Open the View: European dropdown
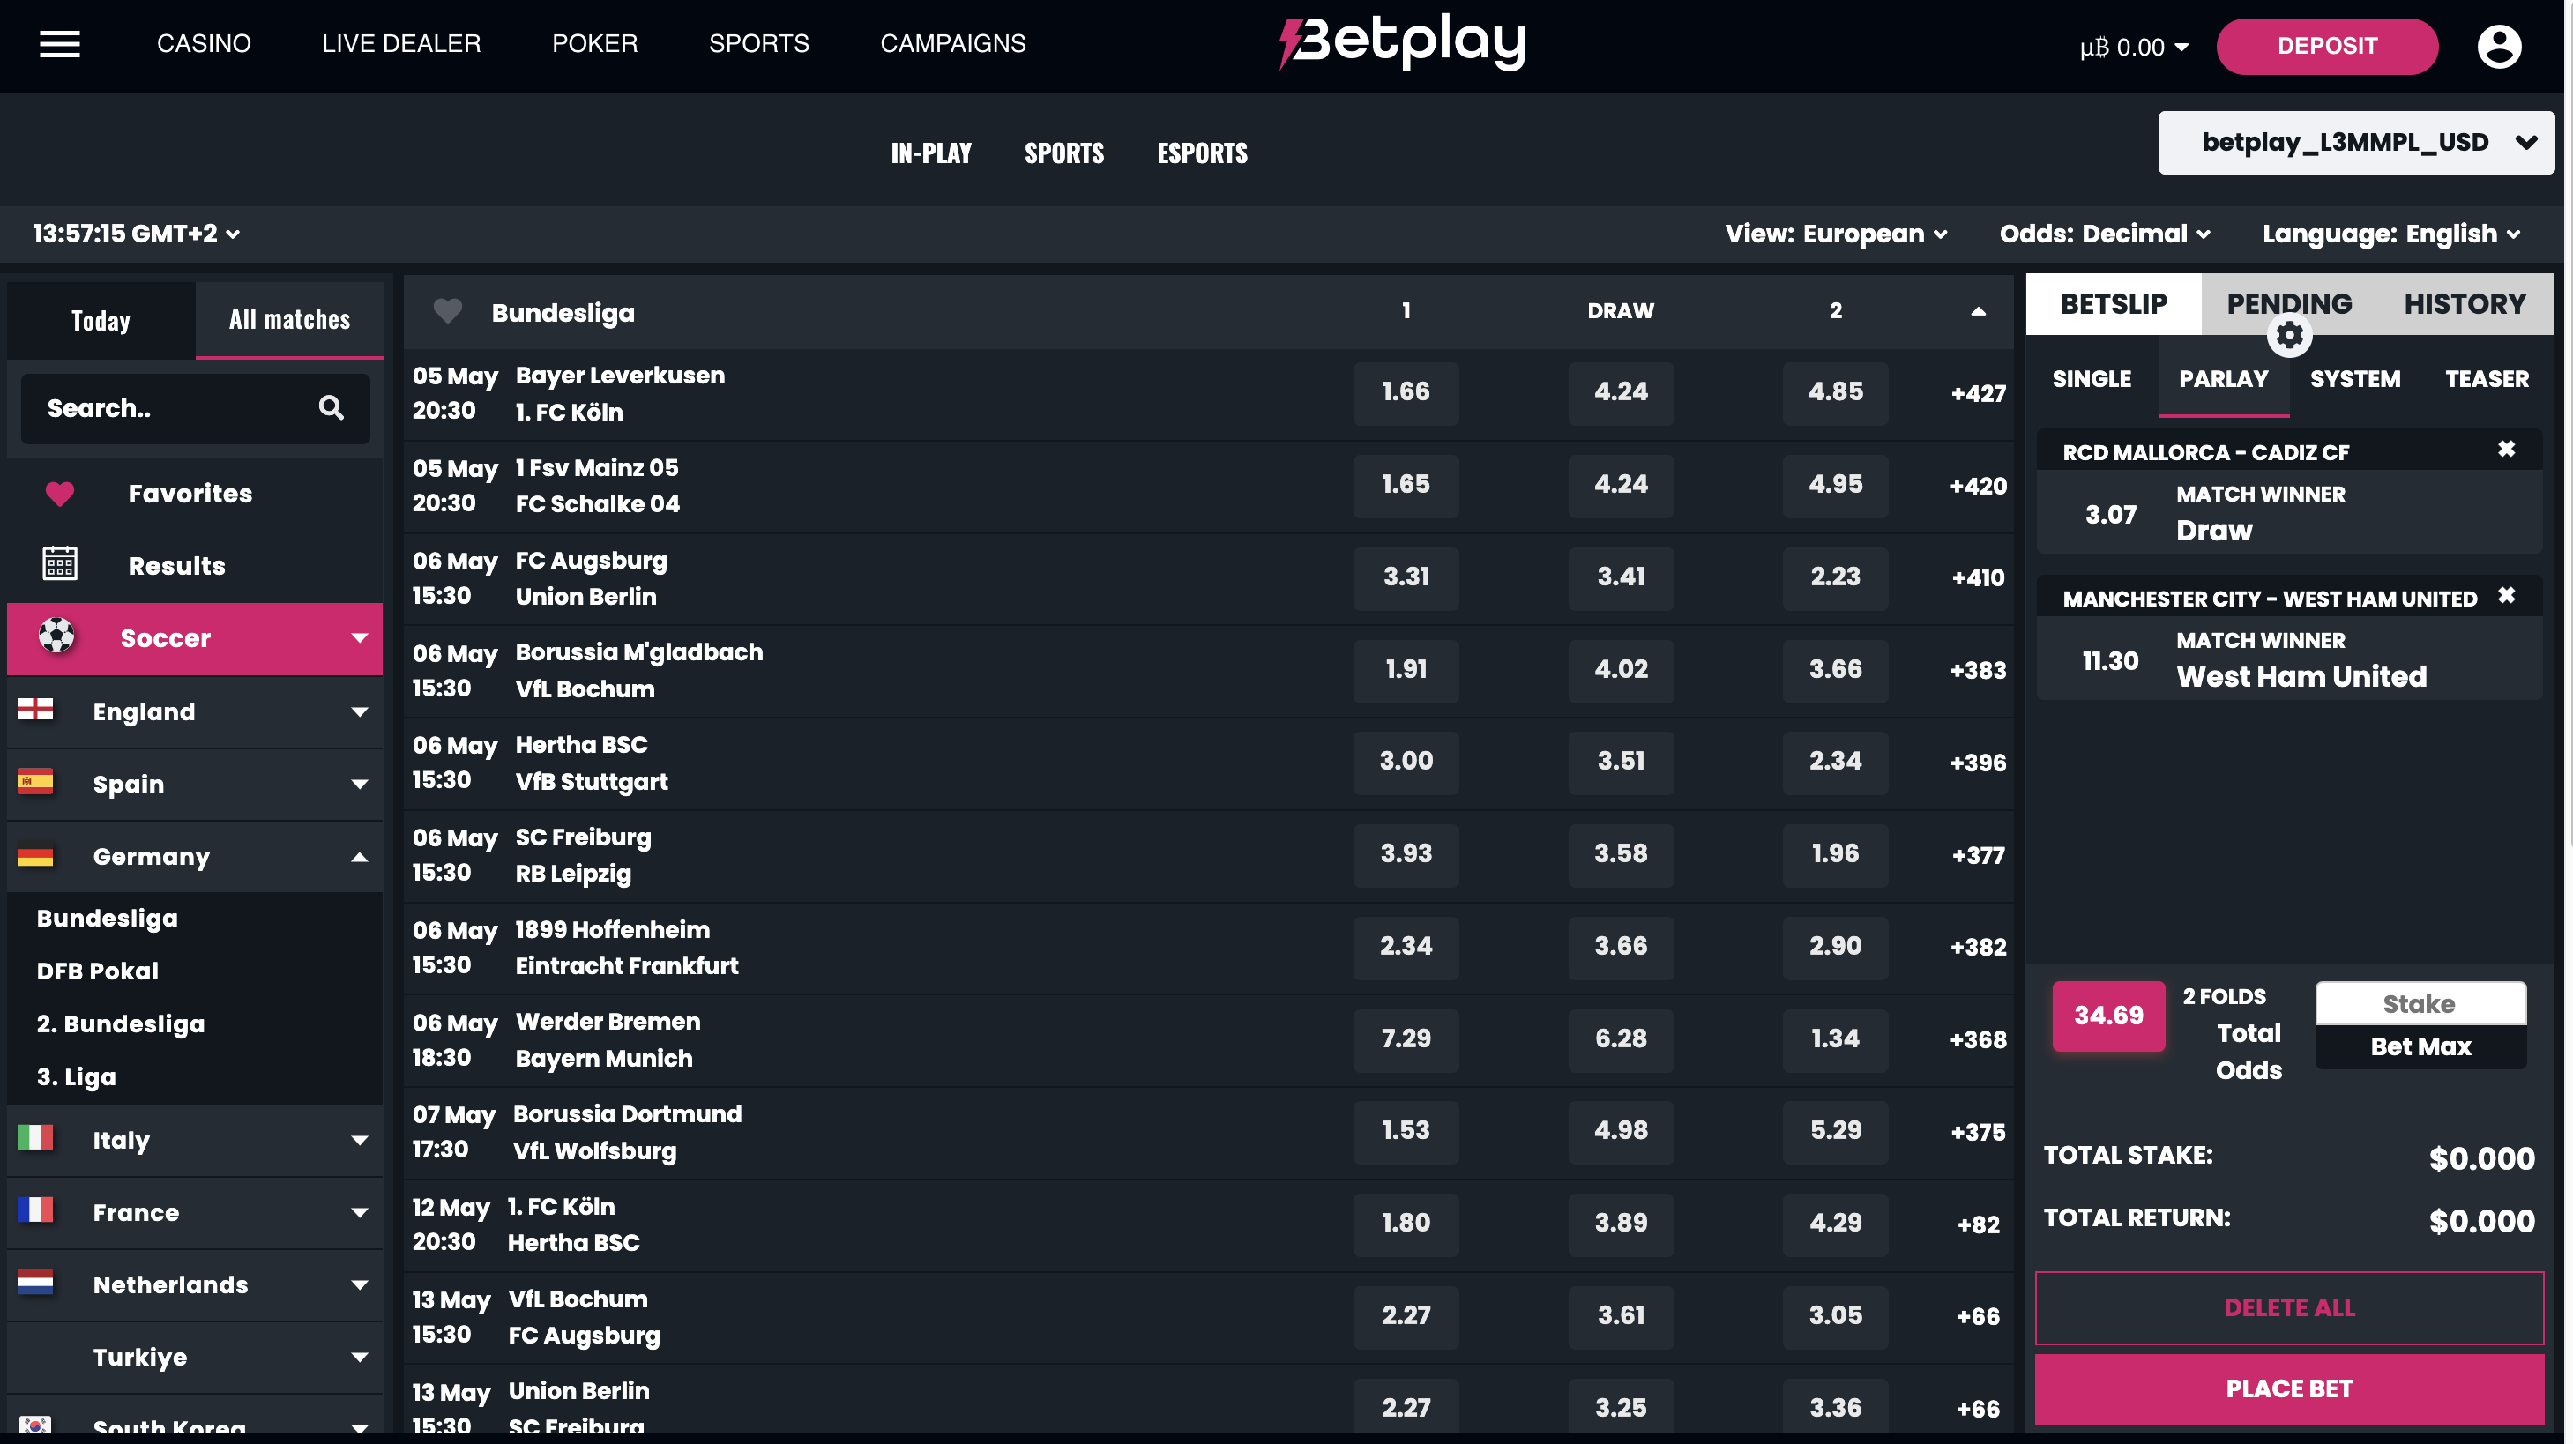 [1836, 234]
